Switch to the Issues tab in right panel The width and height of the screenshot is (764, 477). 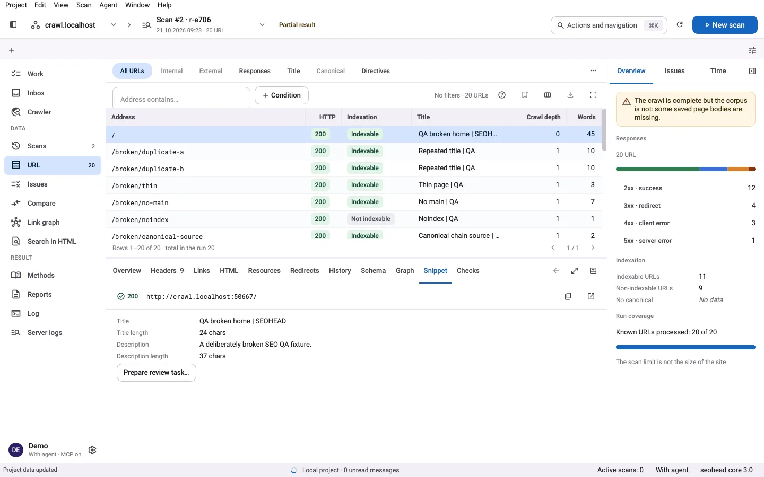[x=674, y=71]
